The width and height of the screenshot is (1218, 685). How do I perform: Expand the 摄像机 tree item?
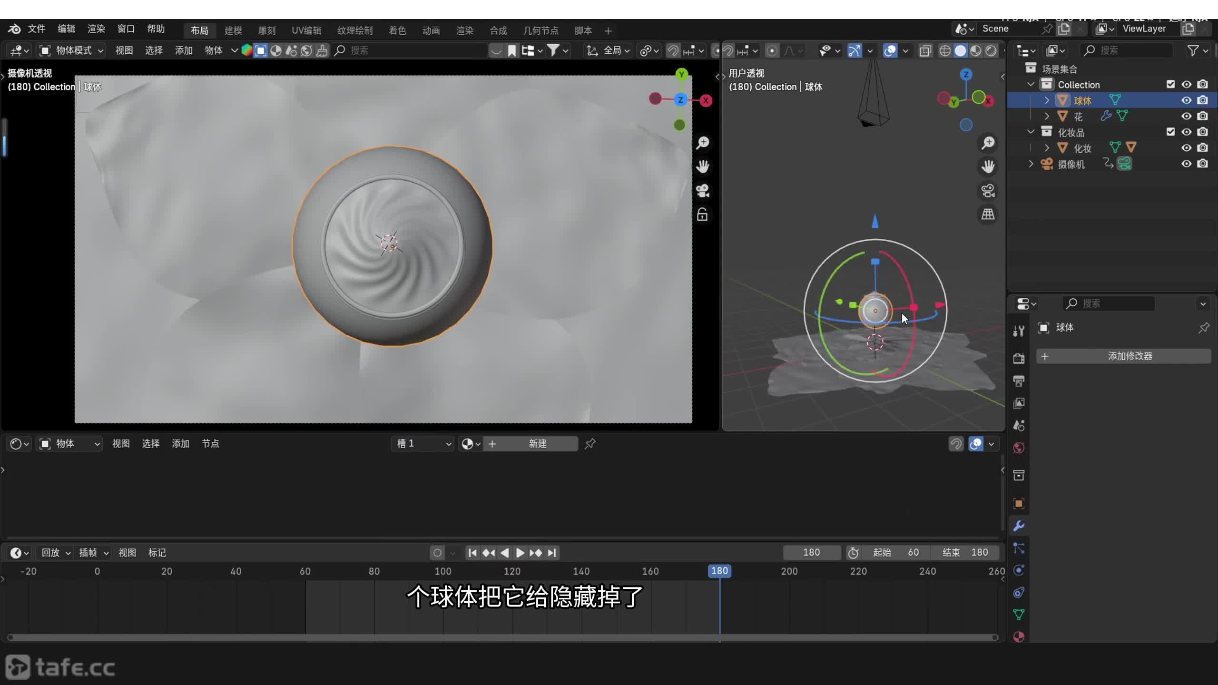(1031, 164)
